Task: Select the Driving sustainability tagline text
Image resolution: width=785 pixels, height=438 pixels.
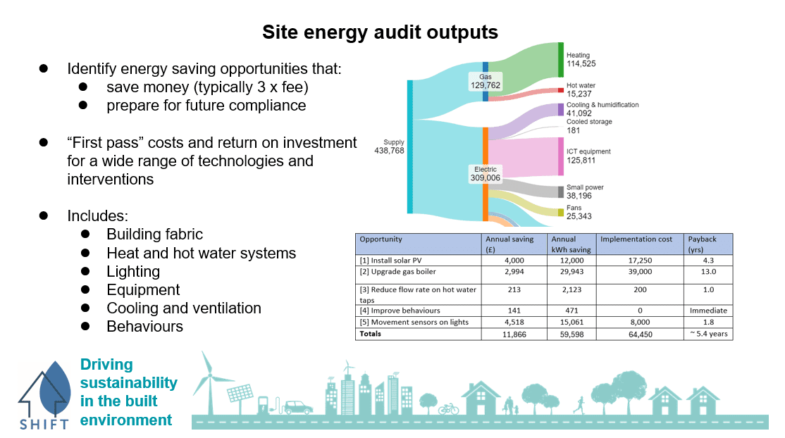Action: [128, 392]
